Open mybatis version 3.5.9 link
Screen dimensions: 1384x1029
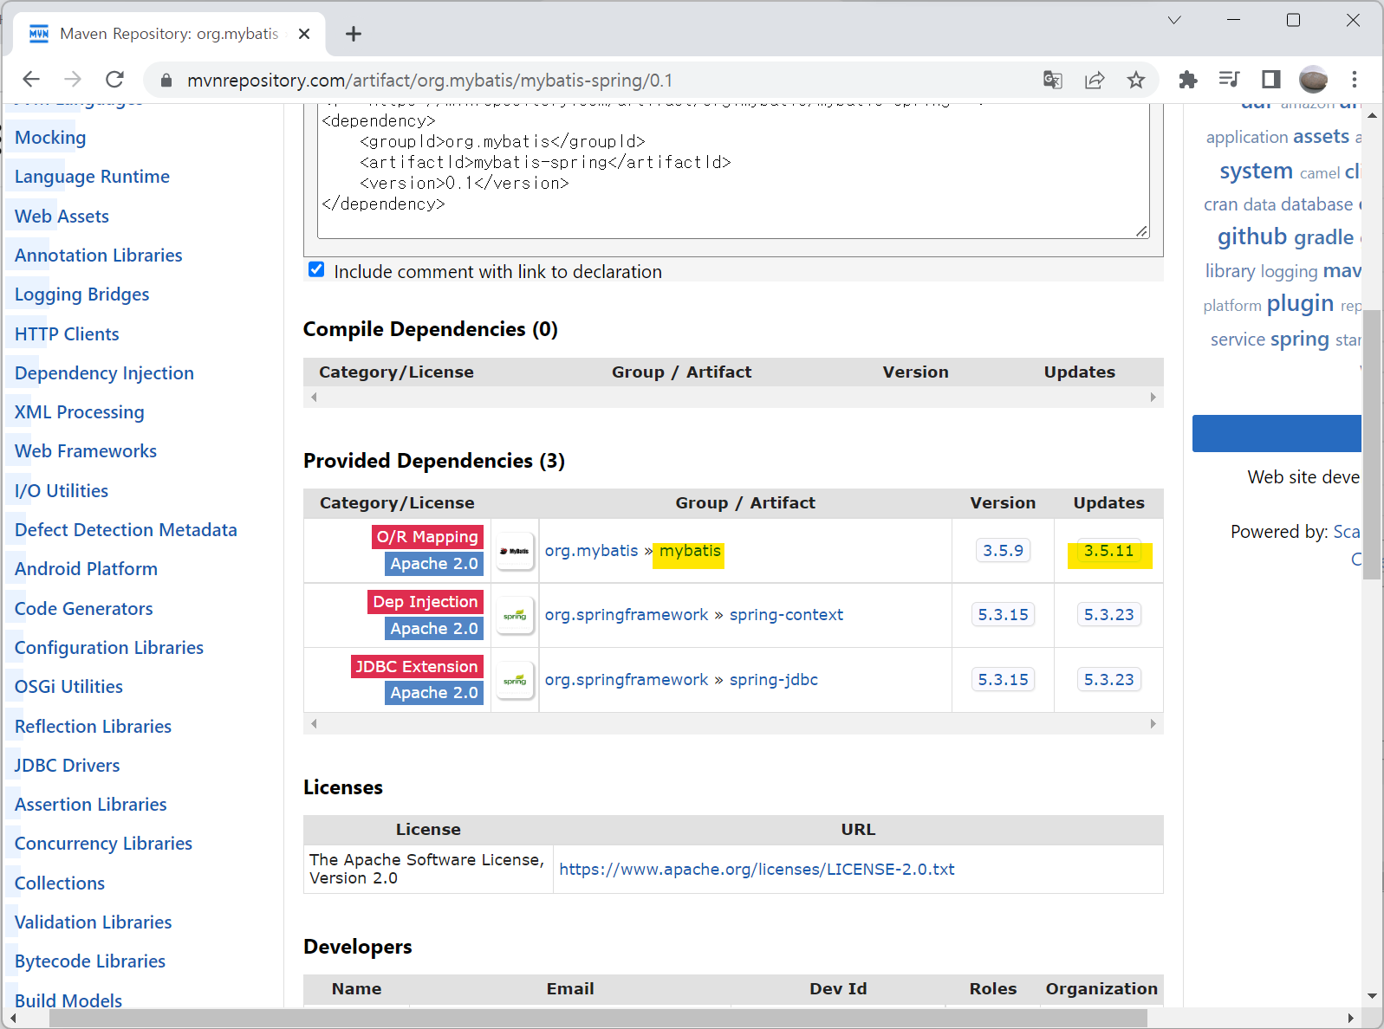tap(1003, 551)
